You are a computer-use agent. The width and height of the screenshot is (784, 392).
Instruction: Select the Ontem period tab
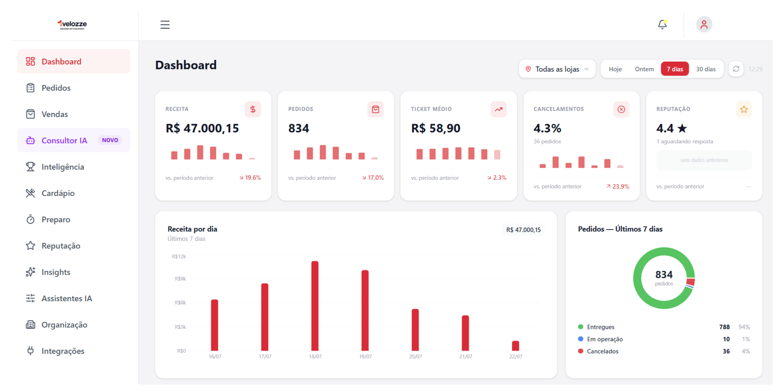pyautogui.click(x=644, y=69)
